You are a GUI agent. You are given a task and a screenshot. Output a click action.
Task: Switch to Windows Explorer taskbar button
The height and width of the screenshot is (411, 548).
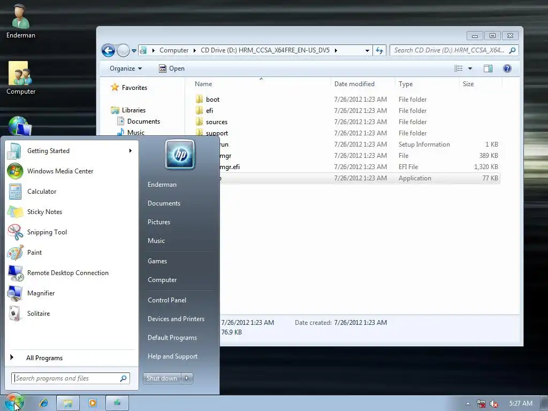pyautogui.click(x=68, y=403)
